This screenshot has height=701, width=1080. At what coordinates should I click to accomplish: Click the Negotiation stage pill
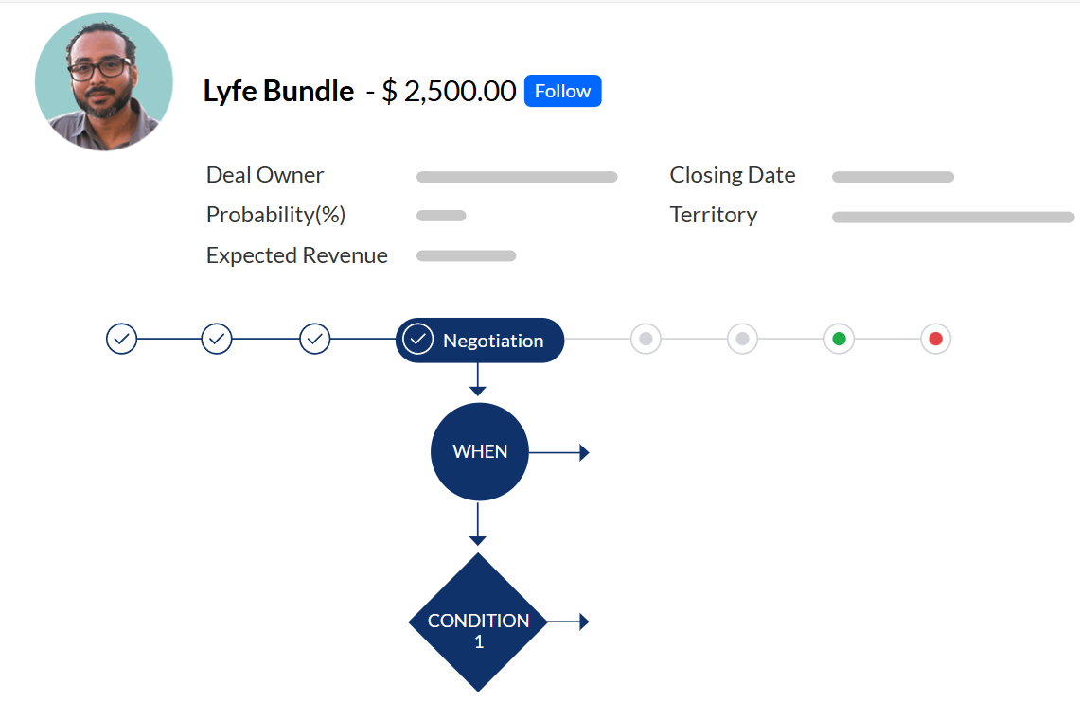(x=480, y=341)
